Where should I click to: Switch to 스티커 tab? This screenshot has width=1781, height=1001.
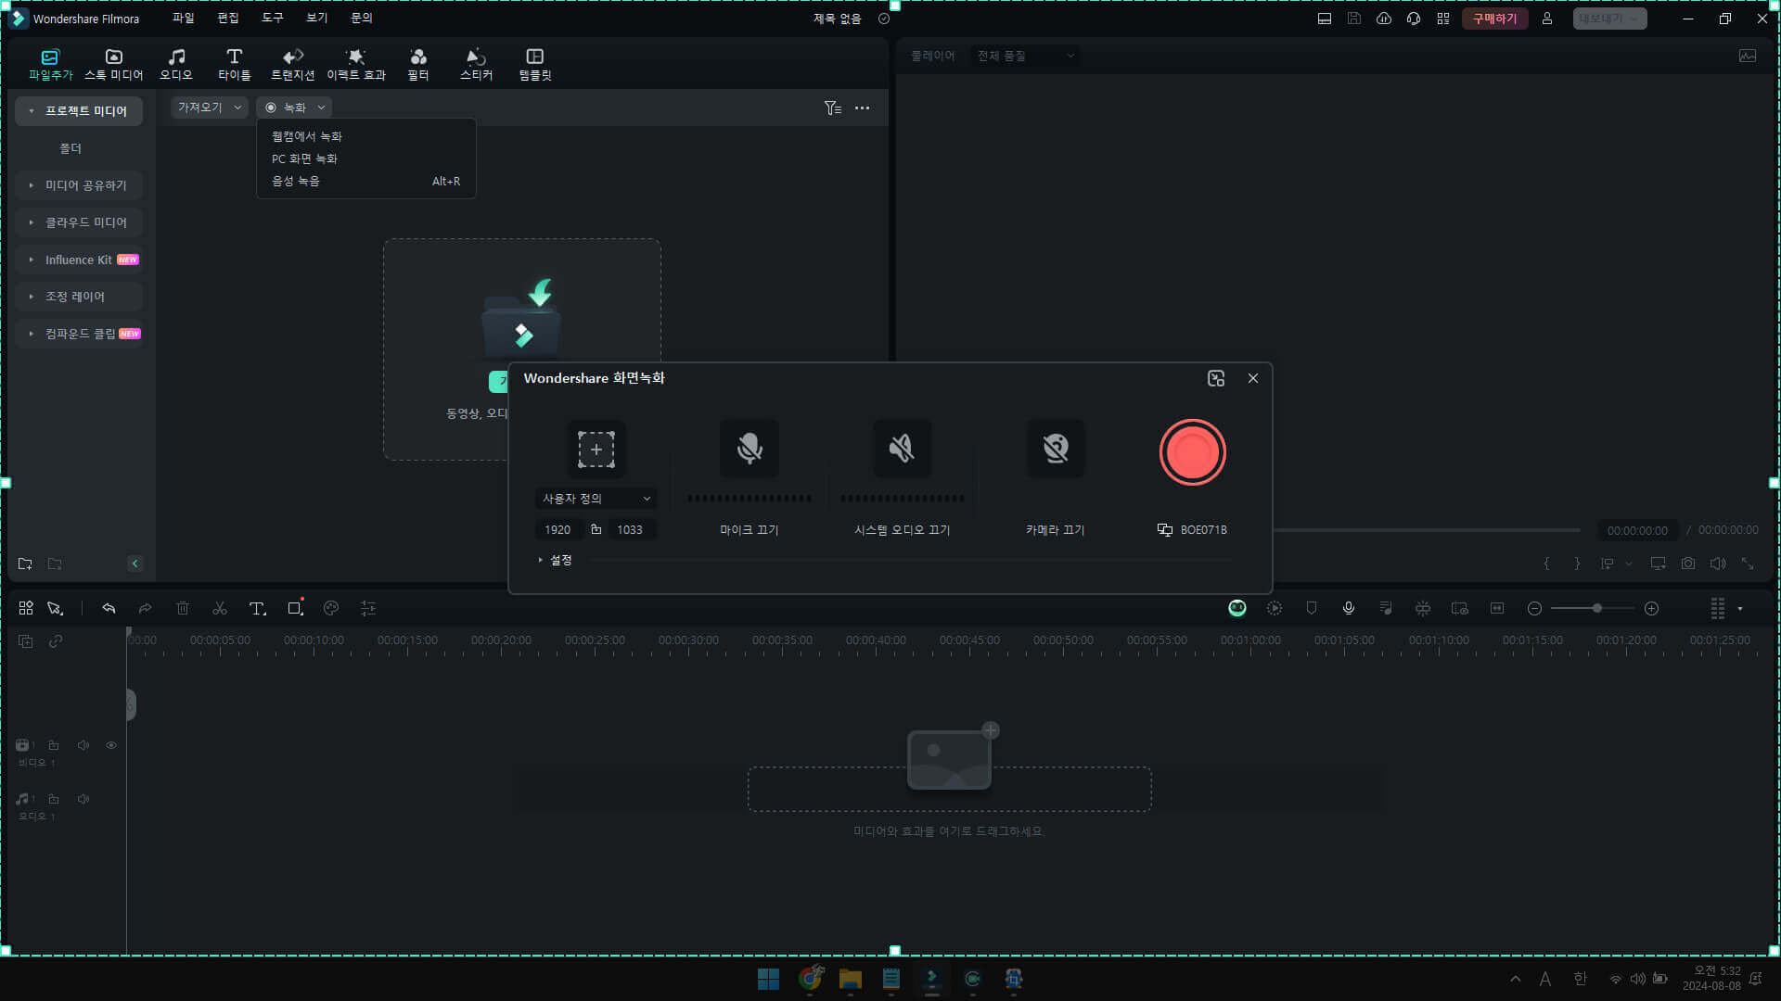pos(476,65)
